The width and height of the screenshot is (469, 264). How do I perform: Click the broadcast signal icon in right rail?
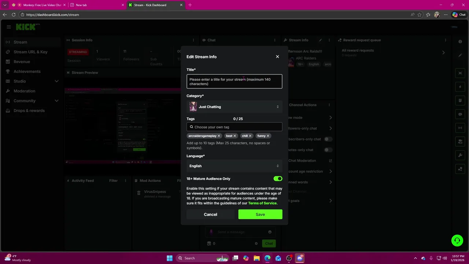460,128
